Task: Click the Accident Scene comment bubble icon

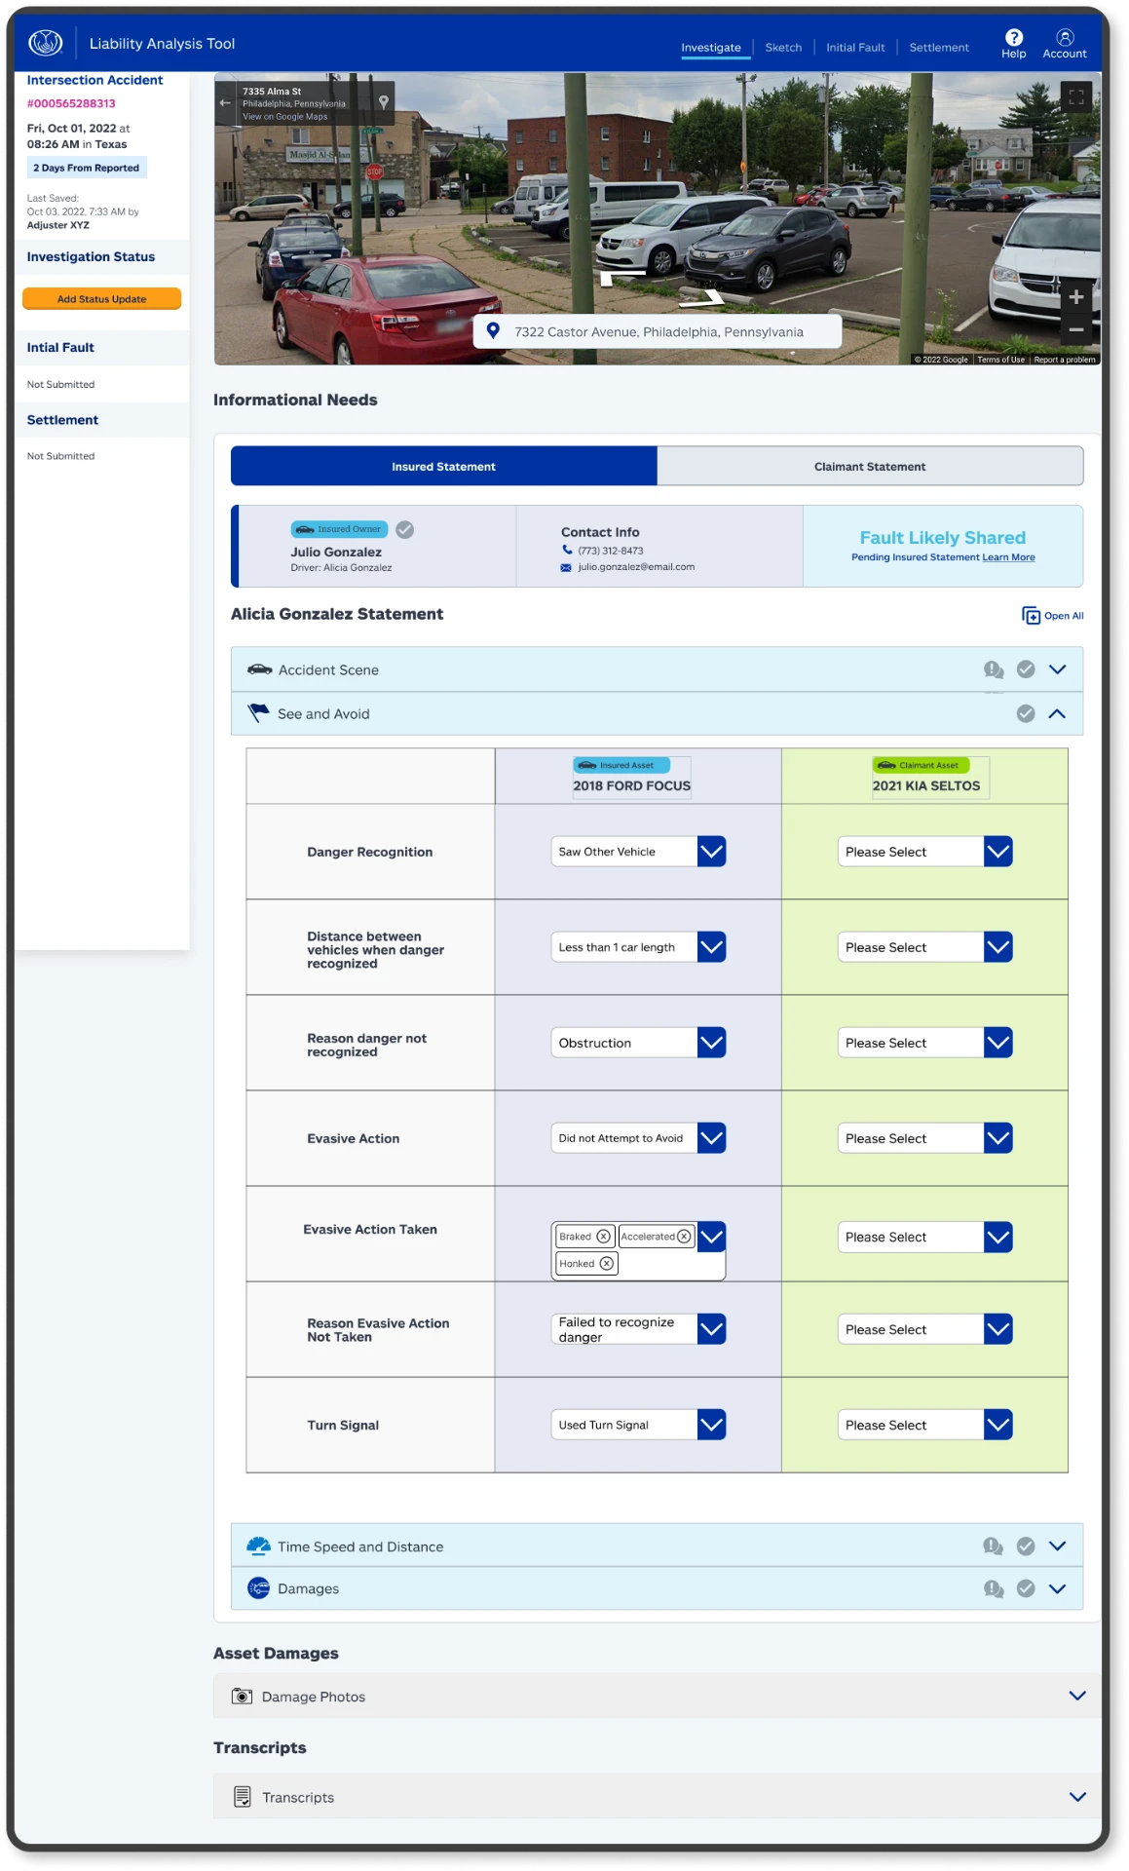Action: [994, 669]
